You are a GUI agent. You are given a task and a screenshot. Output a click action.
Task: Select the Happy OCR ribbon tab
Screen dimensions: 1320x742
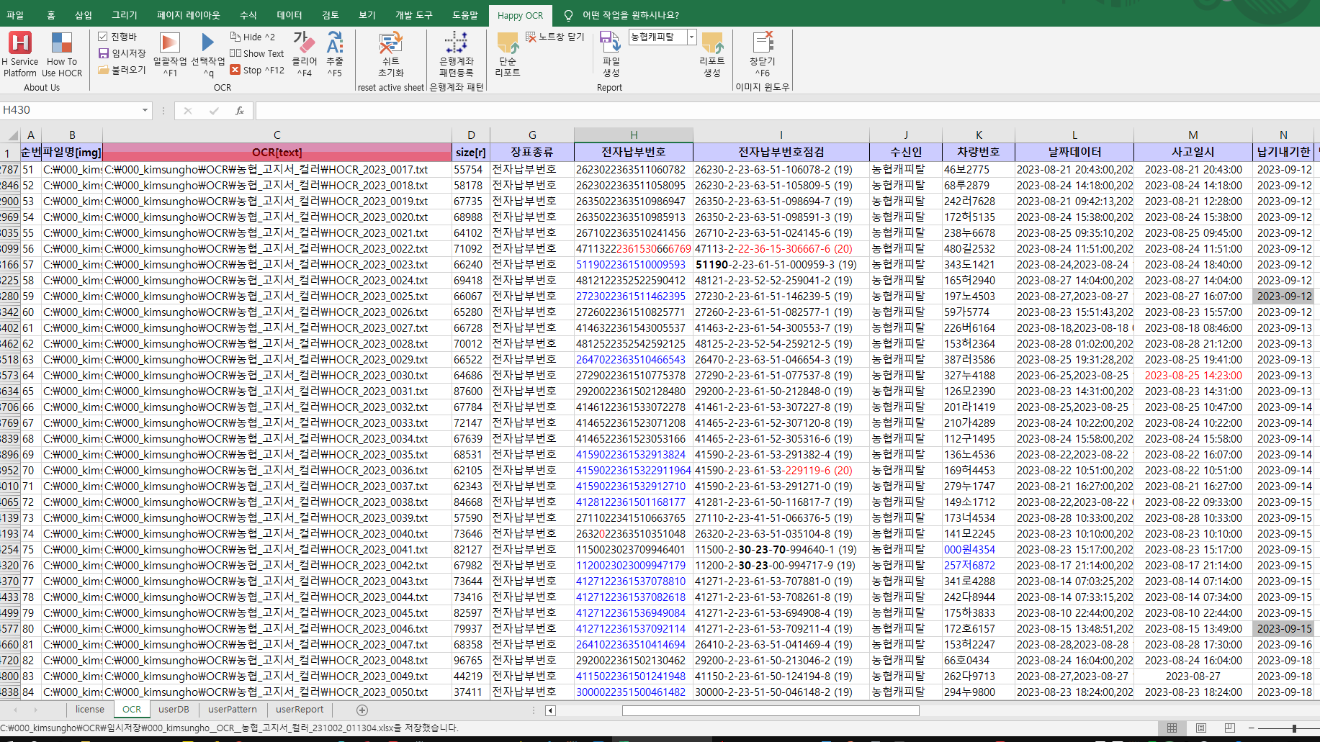(520, 15)
